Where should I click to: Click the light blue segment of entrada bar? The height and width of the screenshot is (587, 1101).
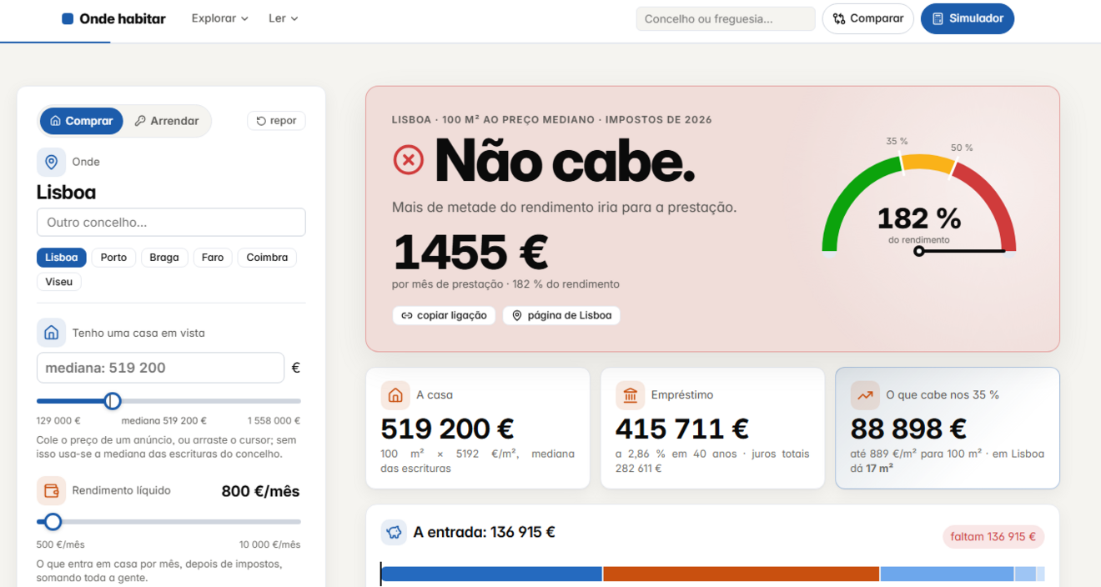coord(947,574)
